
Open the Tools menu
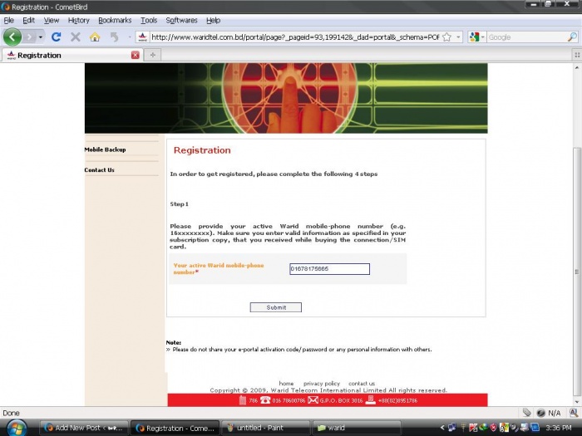[149, 21]
